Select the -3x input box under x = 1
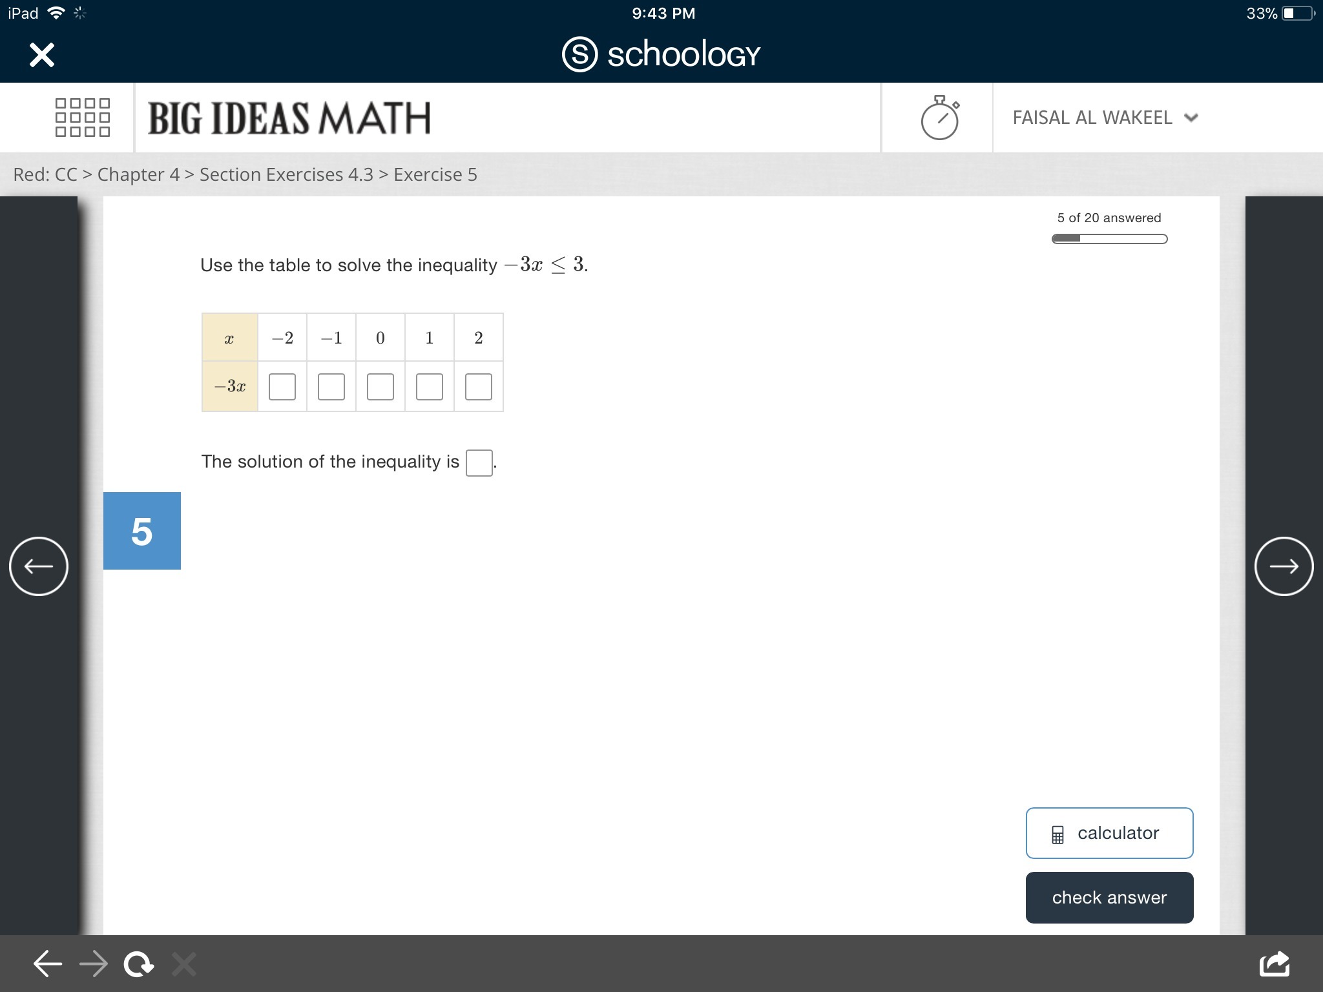This screenshot has height=992, width=1323. 430,387
